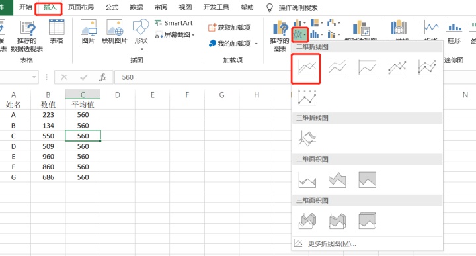Click the 姓名 header cell
Image resolution: width=476 pixels, height=256 pixels.
13,105
